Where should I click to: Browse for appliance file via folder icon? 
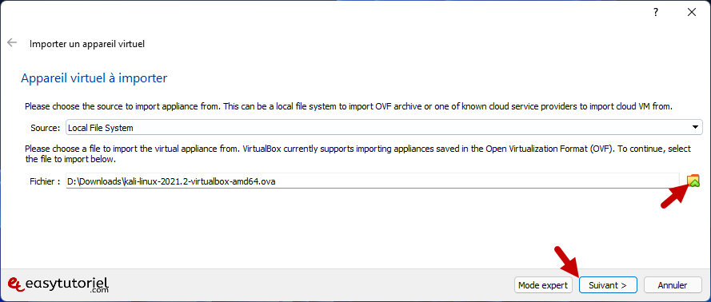point(693,181)
